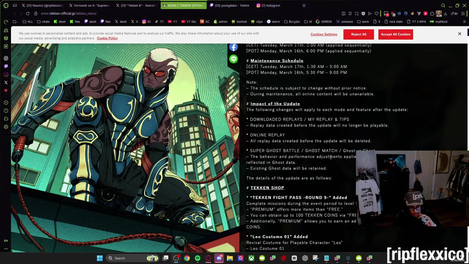Open Spotify from the taskbar
Screen dimensions: 469x264
[x=197, y=258]
